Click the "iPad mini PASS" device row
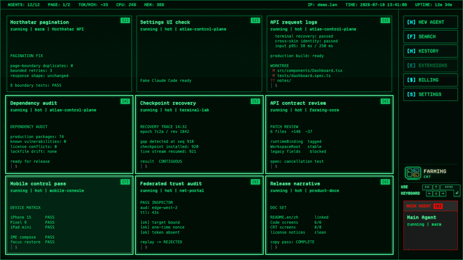This screenshot has height=260, width=463. [32, 227]
